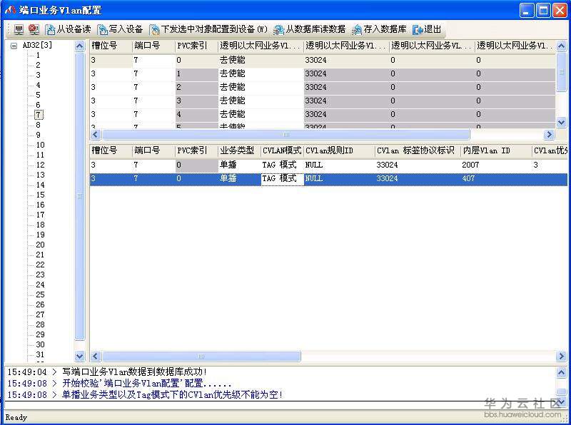Click PVC索引 header in upper table

(196, 46)
